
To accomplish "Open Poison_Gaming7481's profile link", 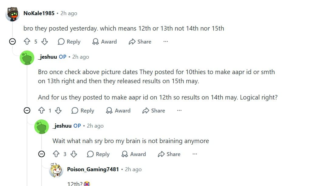I will click(93, 169).
